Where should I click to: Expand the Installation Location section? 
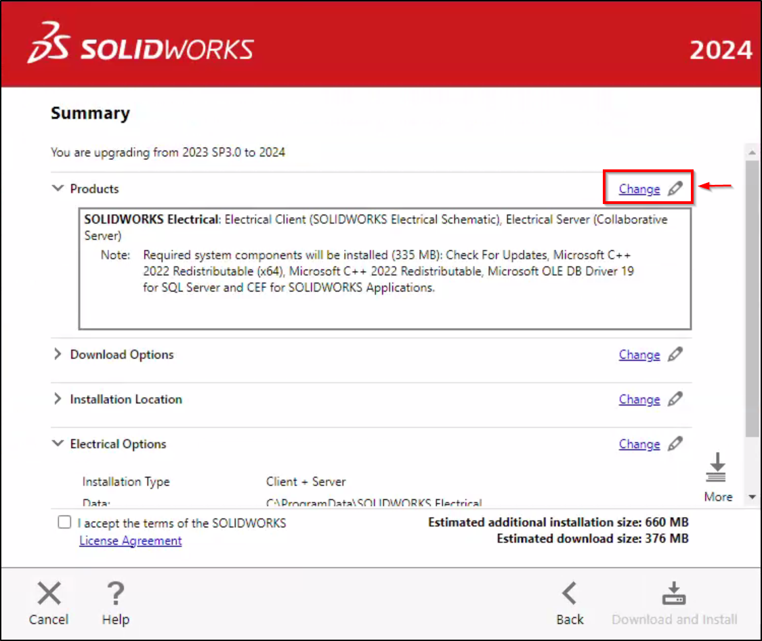point(58,399)
